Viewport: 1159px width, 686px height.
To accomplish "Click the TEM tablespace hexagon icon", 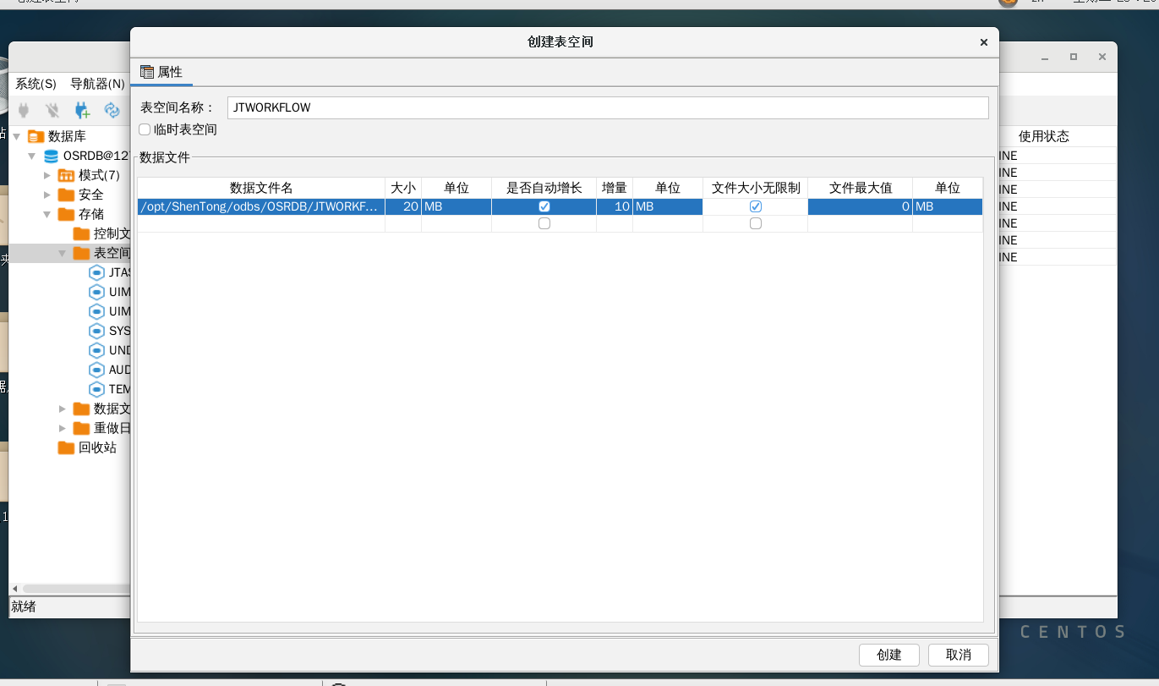I will click(x=96, y=389).
